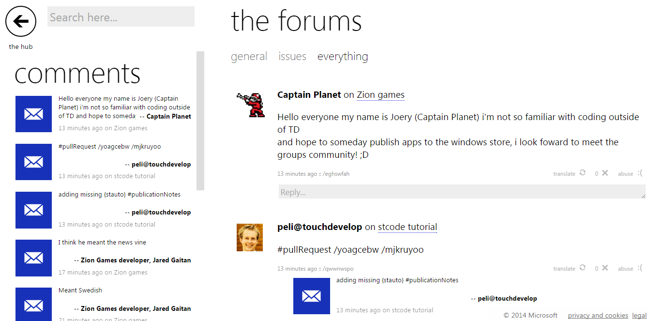Screen dimensions: 651x321
Task: Click the comments list scrollbar
Action: pos(200,121)
